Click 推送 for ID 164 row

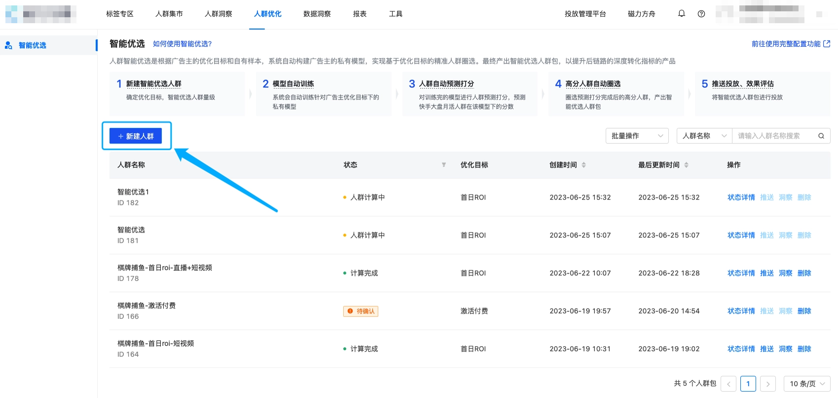click(767, 349)
